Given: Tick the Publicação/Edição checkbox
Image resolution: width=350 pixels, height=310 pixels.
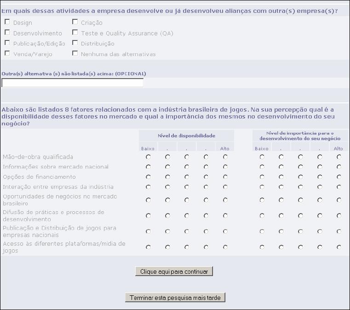Looking at the screenshot, I should point(7,43).
